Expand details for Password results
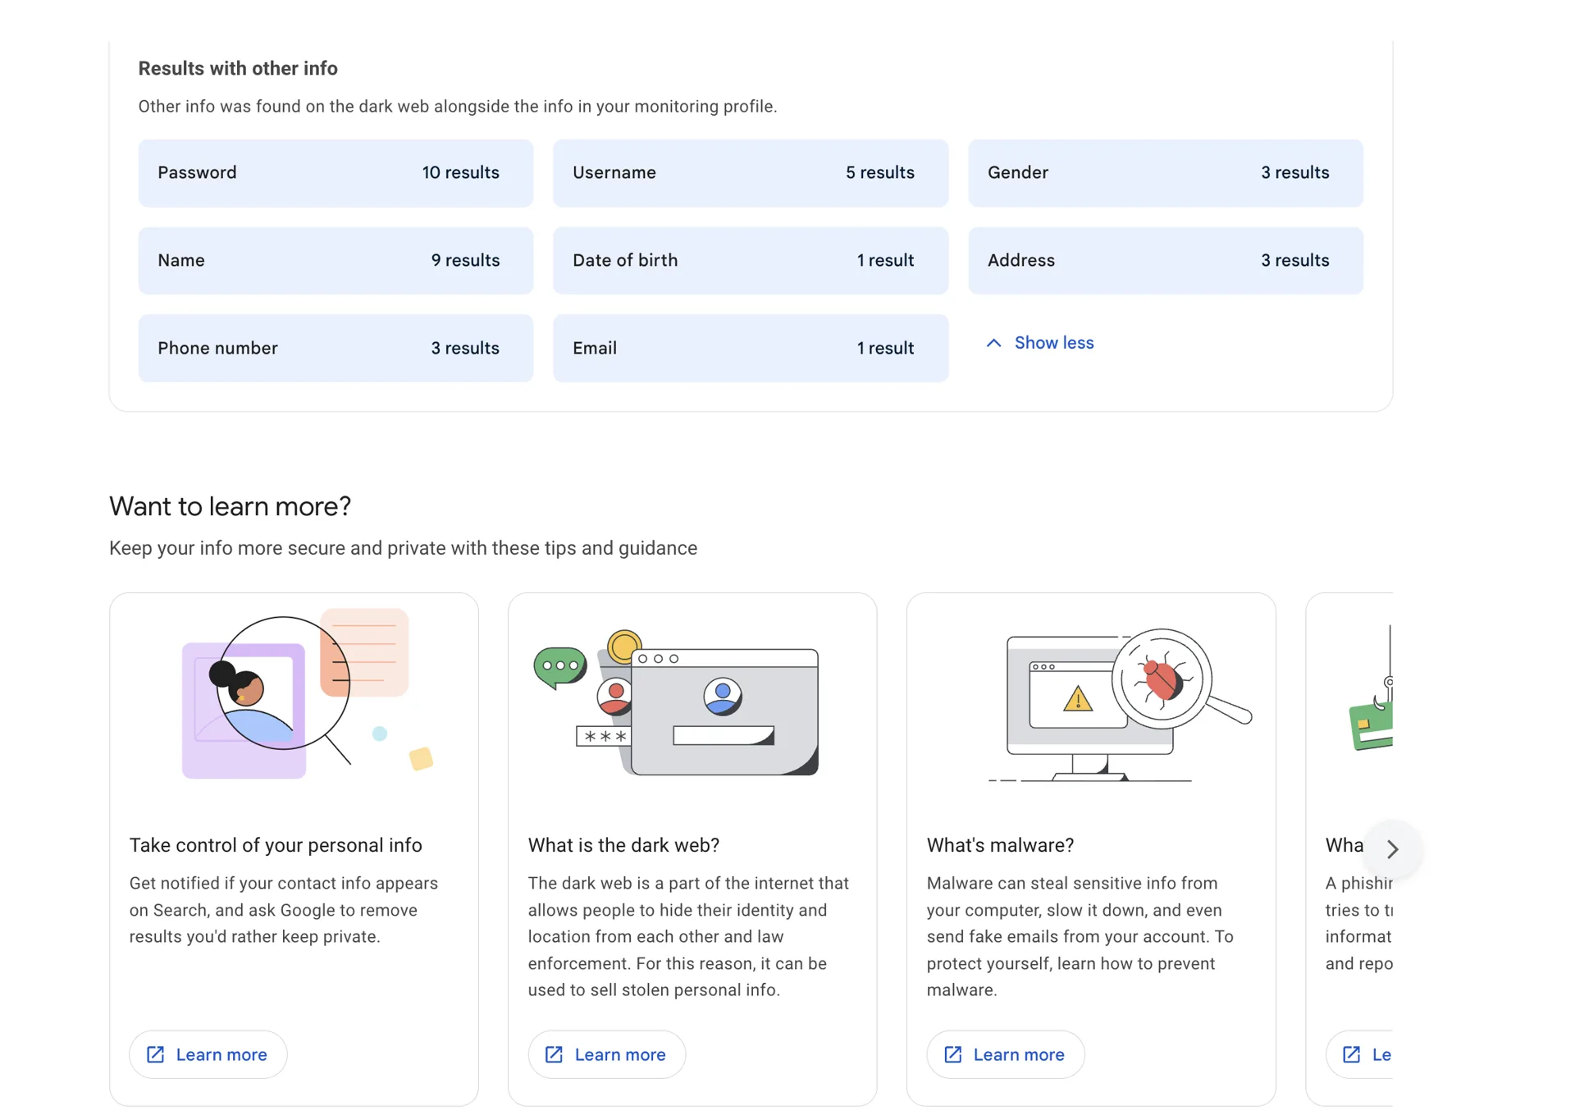The height and width of the screenshot is (1120, 1575). 336,173
